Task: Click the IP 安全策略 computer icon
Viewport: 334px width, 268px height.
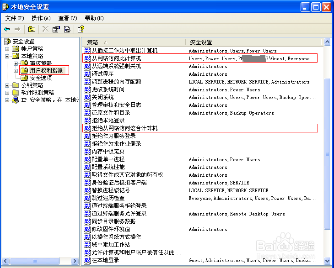Action: point(16,100)
